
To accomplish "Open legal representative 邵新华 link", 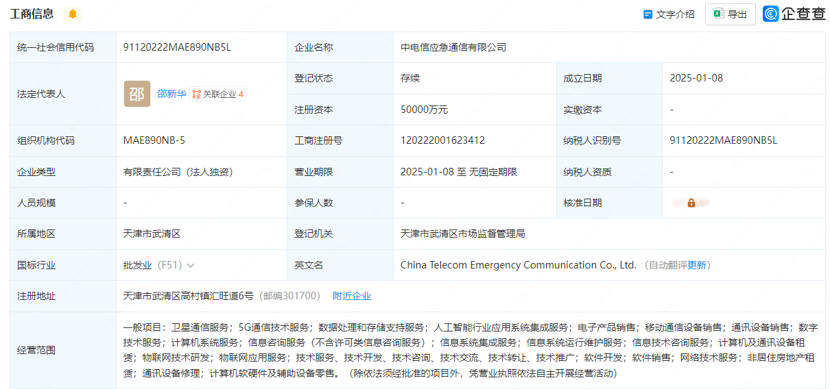I will (171, 94).
